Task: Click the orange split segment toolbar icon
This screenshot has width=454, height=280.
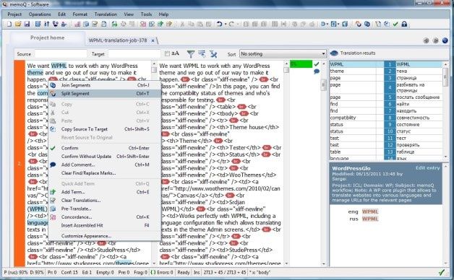Action: coord(359,24)
